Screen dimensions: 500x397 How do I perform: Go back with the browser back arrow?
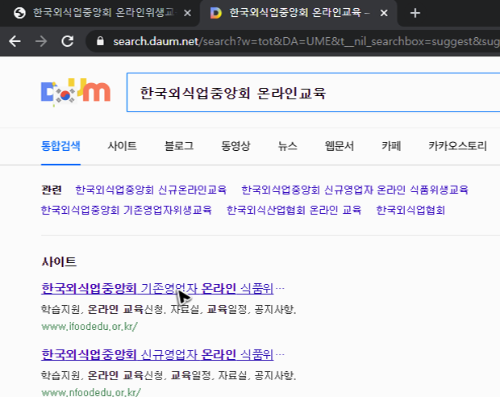point(15,41)
